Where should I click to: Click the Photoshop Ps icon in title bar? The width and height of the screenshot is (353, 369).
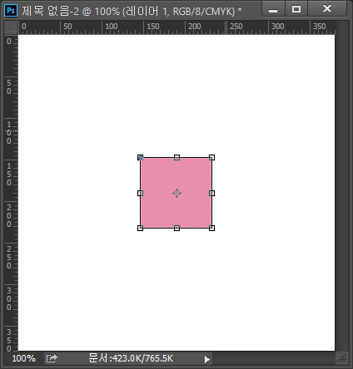[x=11, y=11]
